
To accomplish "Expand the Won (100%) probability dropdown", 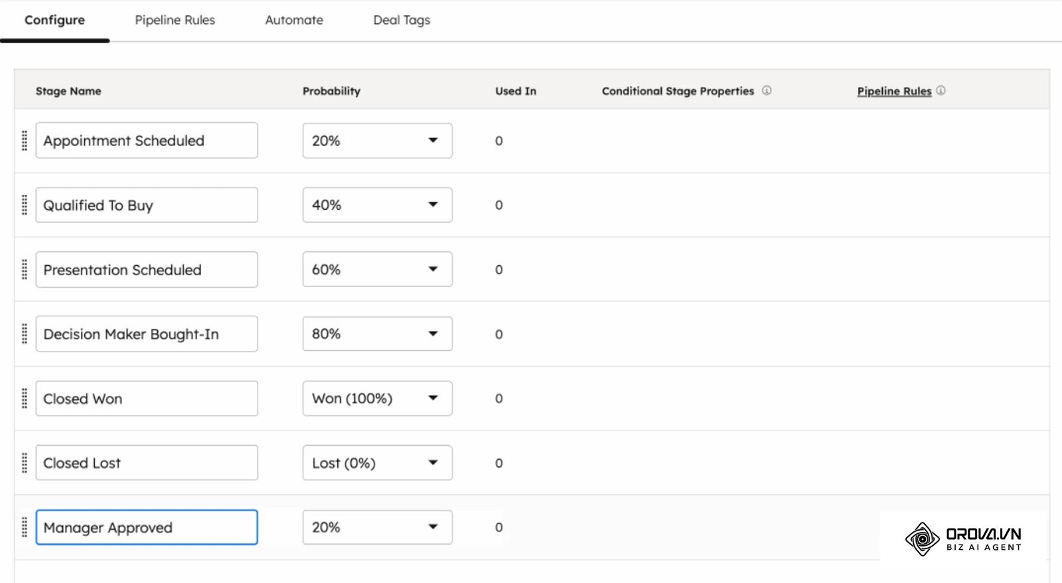I will point(378,399).
